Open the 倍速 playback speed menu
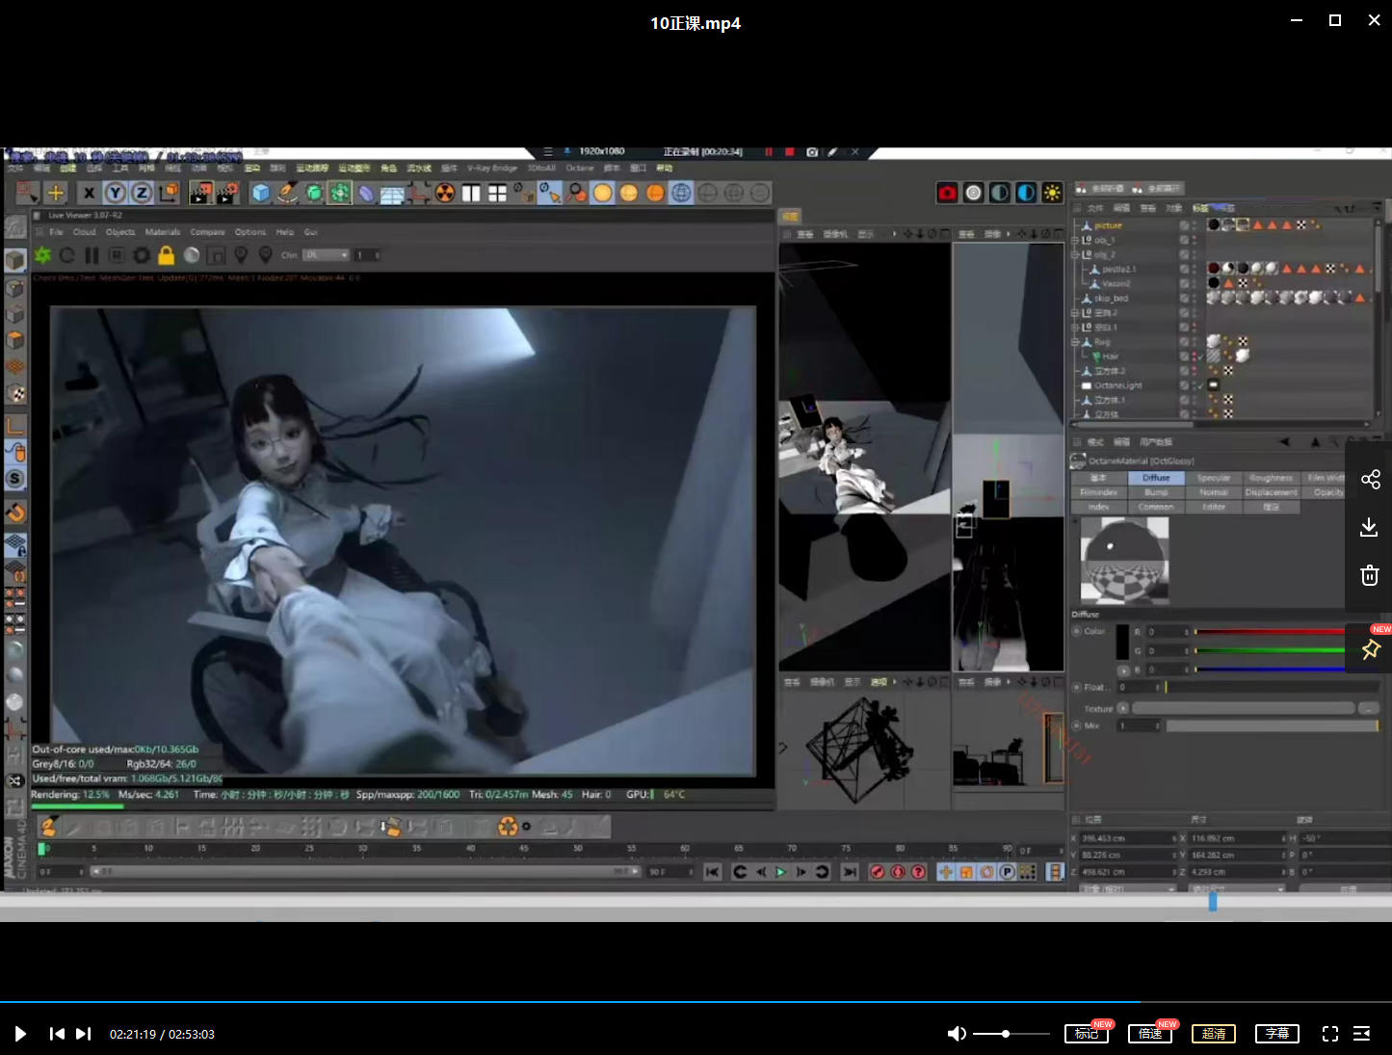Viewport: 1392px width, 1055px height. tap(1150, 1034)
